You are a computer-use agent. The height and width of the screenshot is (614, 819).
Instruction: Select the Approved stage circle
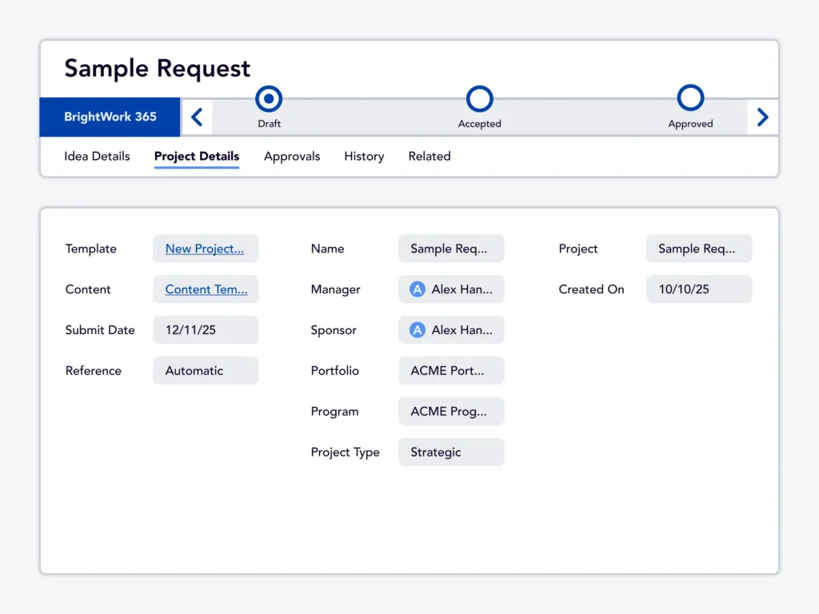point(690,98)
